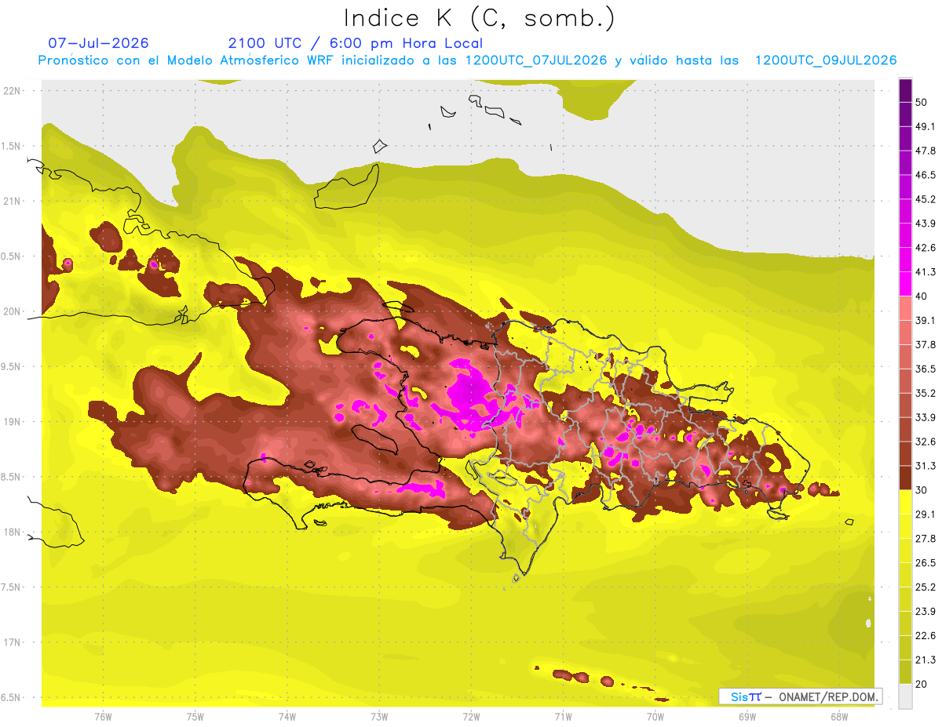Click the legend value '22.6'
The width and height of the screenshot is (942, 727).
pyautogui.click(x=926, y=635)
